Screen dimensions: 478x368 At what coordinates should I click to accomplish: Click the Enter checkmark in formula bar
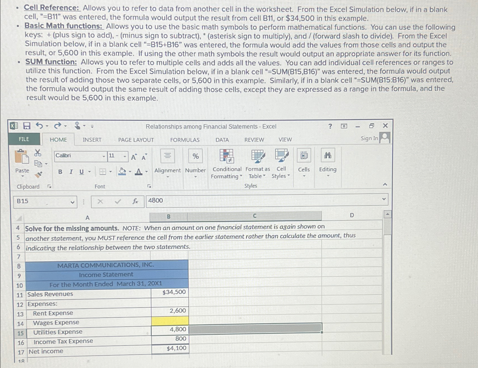point(118,201)
